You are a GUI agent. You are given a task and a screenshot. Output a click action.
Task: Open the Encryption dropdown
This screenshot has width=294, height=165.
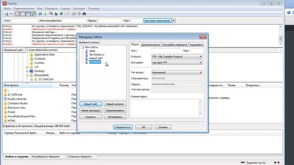[x=177, y=62]
